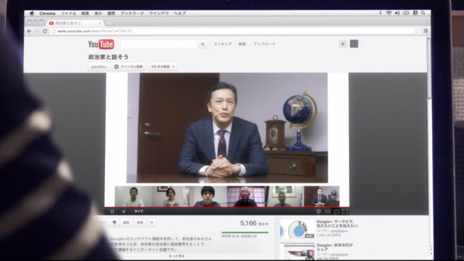464x261 pixels.
Task: Switch to large player size icon
Action: pyautogui.click(x=336, y=212)
